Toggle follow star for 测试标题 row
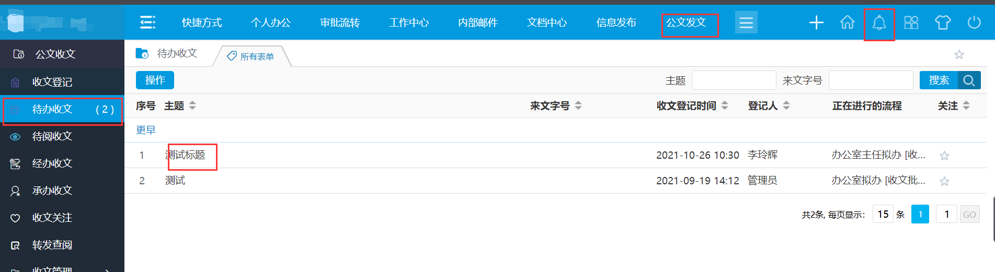 (x=944, y=156)
